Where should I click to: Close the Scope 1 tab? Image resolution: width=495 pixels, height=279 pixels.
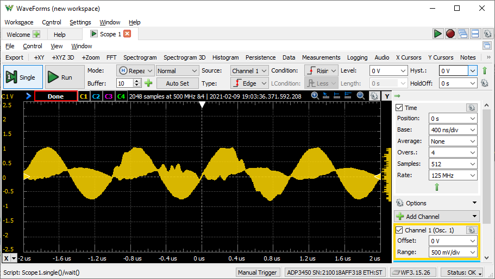pos(127,34)
